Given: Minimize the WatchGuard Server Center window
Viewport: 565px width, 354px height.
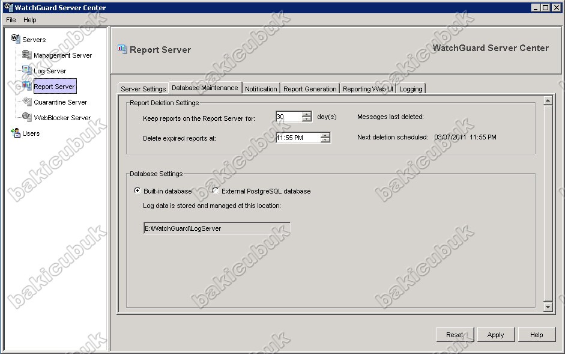Looking at the screenshot, I should pos(536,7).
